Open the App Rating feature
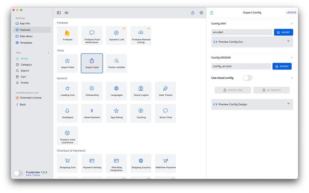Image resolution: width=309 pixels, height=193 pixels. pos(116,113)
